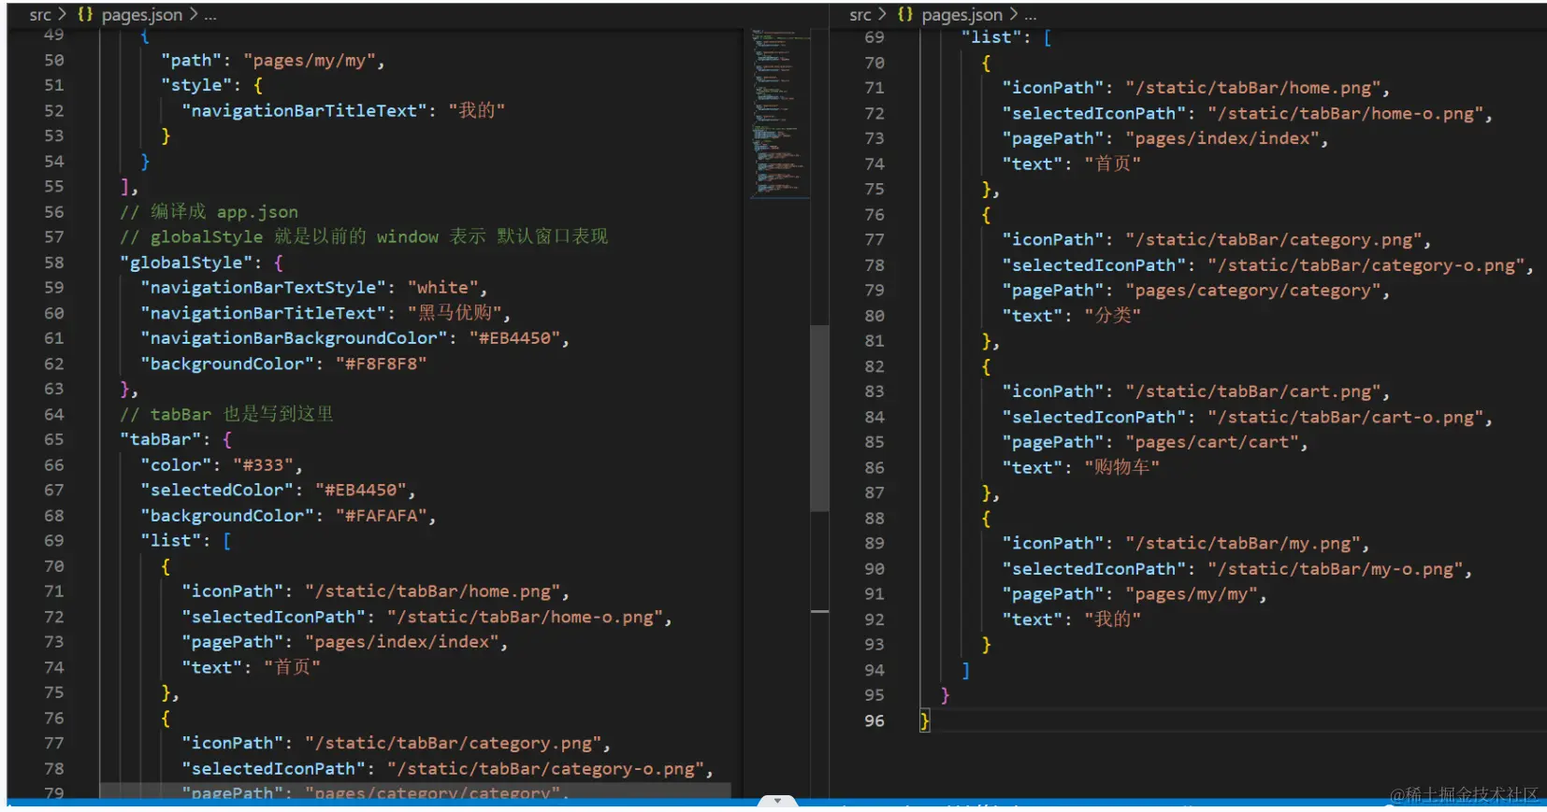Click the "white" value on line 59
This screenshot has height=812, width=1547.
442,288
